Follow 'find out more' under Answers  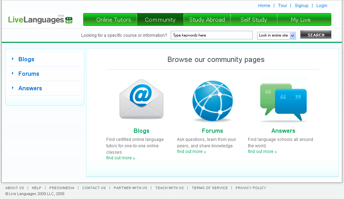pos(262,152)
